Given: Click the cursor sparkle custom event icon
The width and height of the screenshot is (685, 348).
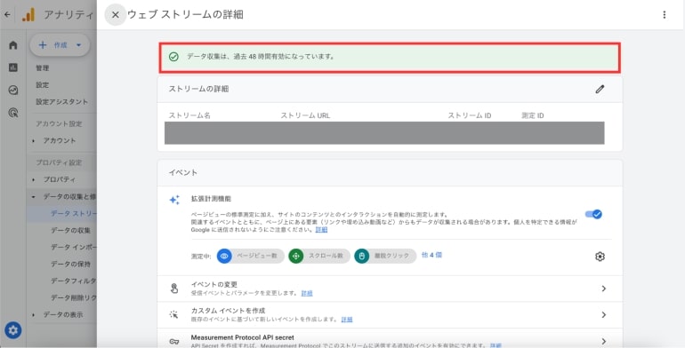Looking at the screenshot, I should pos(174,315).
